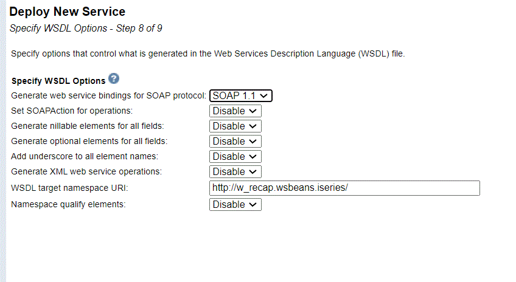Click the 'WSDL target namespace URI' label

[69, 188]
